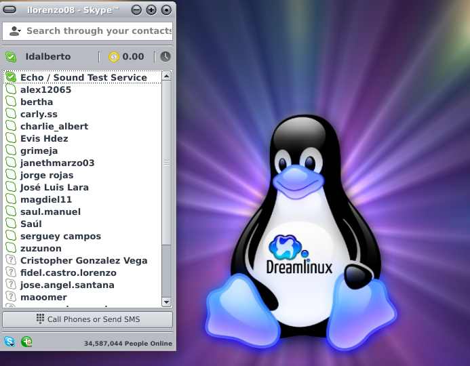This screenshot has width=470, height=366.
Task: Click offline status icon beside alex12065
Action: click(x=11, y=89)
